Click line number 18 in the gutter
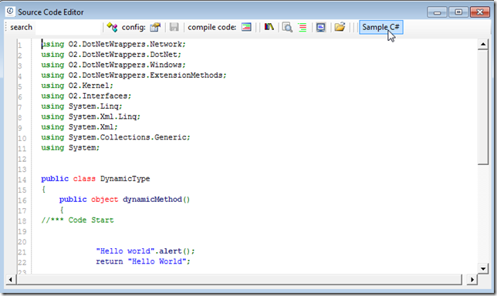 click(22, 221)
